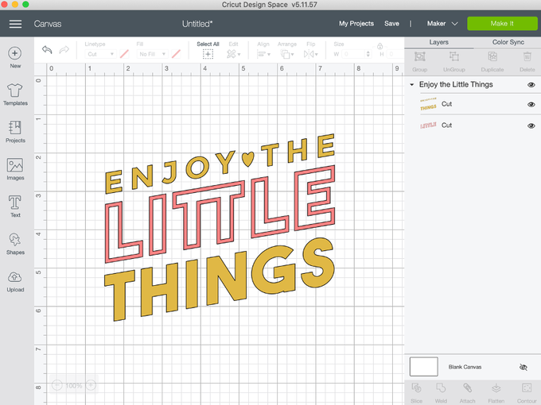Screen dimensions: 541x405
Task: Open the Maker machine dropdown
Action: 443,24
